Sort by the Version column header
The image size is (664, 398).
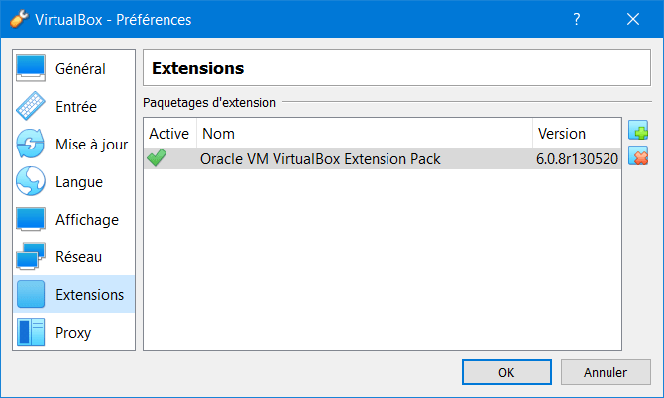pos(577,134)
